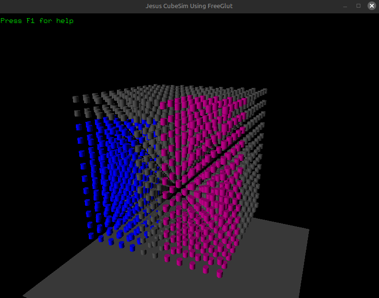Select the top-left corner gray LED
This screenshot has width=379, height=298.
[75, 99]
